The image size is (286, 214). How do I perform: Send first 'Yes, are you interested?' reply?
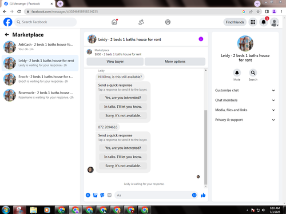[x=123, y=98]
